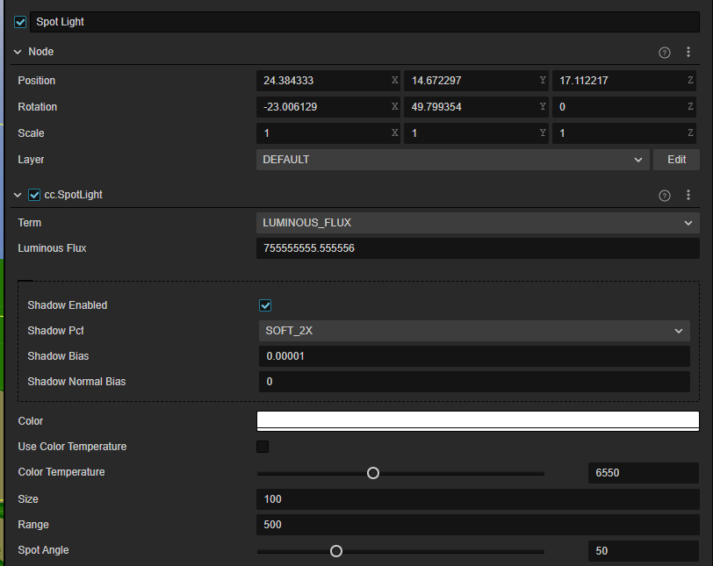
Task: Click the Scale X field
Action: [x=328, y=133]
